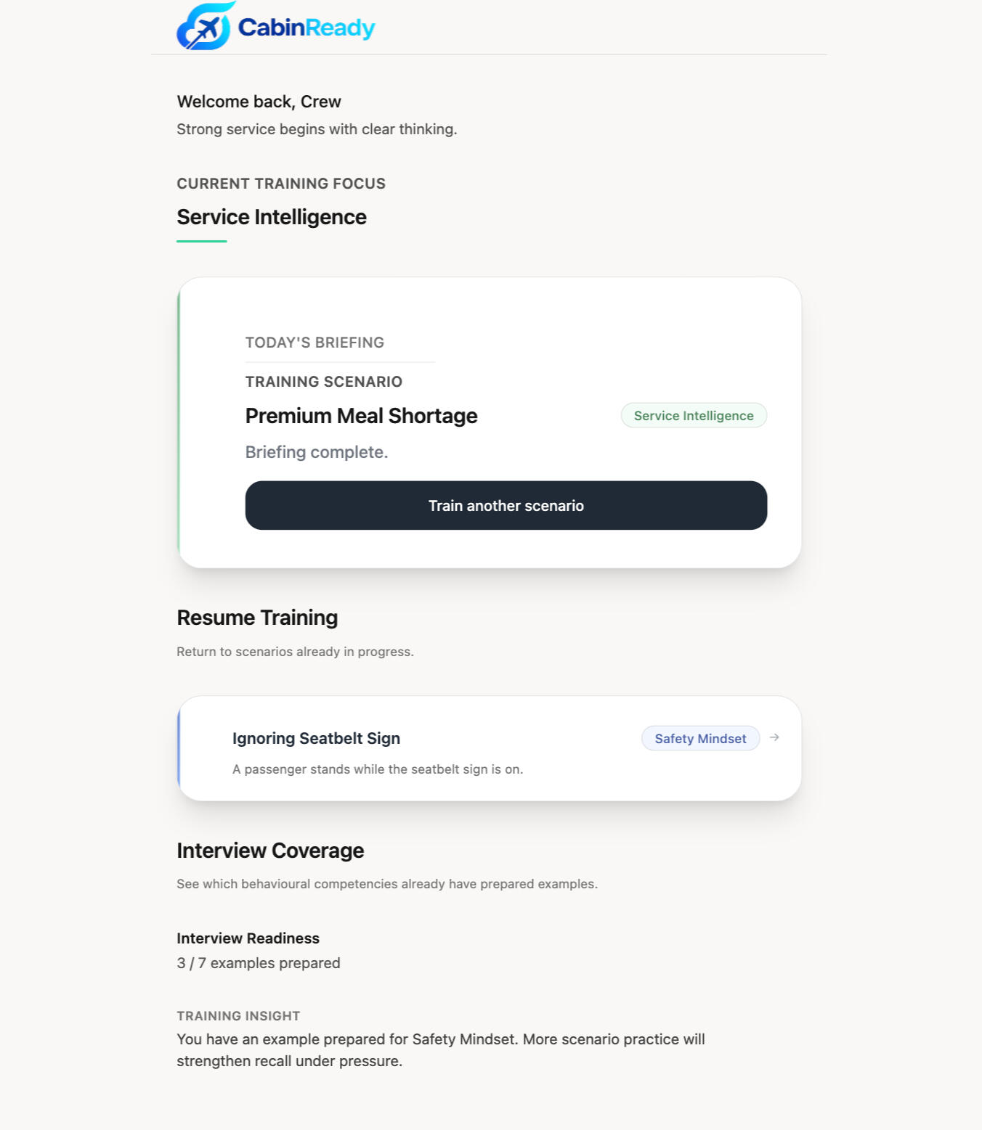
Task: Click the CabinReady airplane logo icon
Action: 204,28
